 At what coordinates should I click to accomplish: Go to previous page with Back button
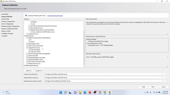click(x=143, y=87)
